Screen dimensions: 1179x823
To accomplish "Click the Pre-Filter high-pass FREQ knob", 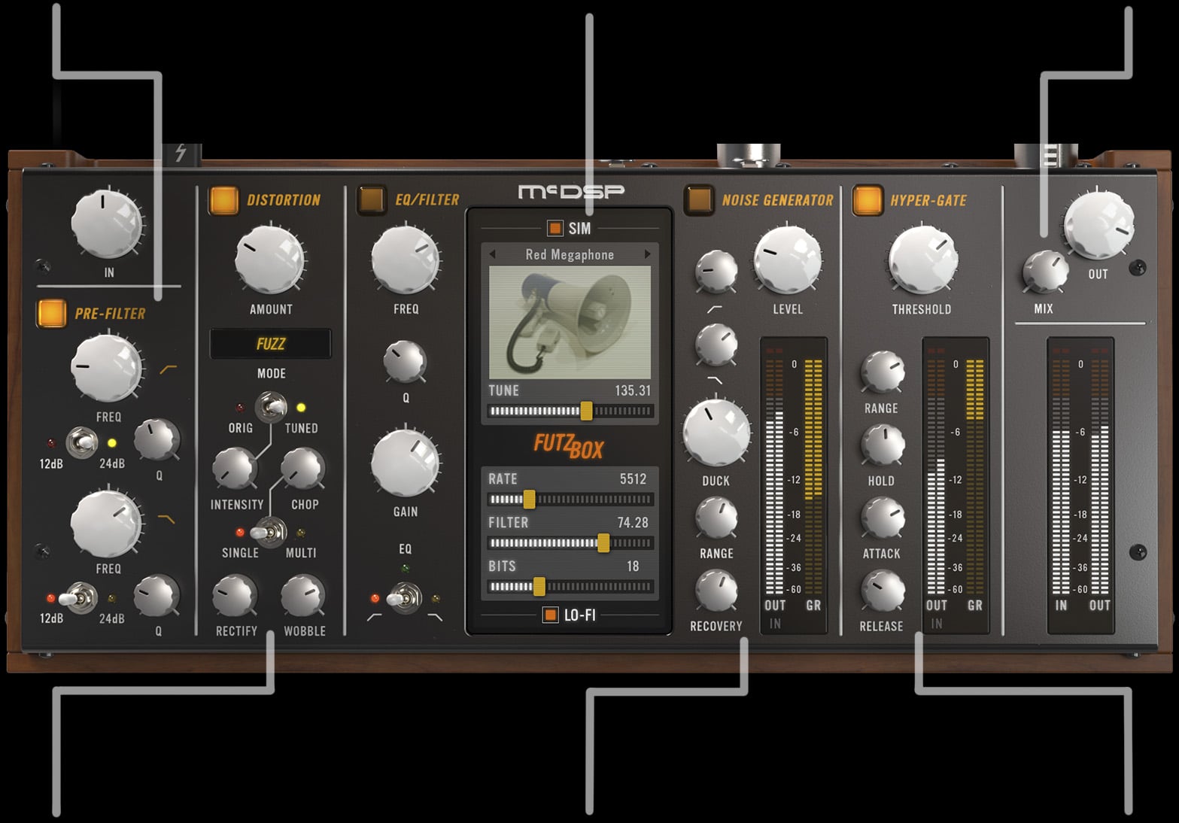I will click(107, 369).
